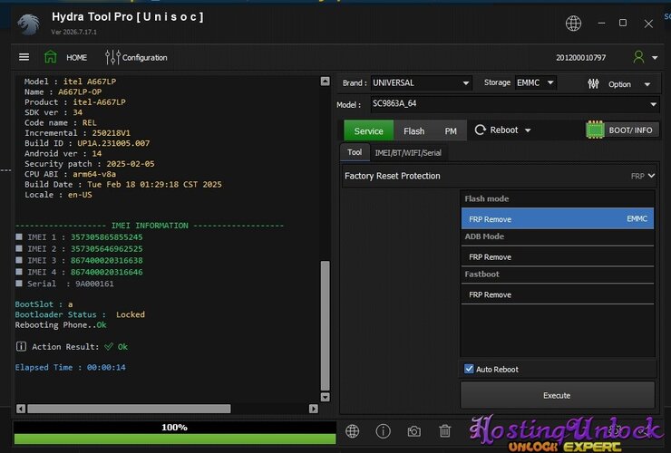Click the green HOME house icon
Viewport: 671px width, 453px height.
coord(51,57)
